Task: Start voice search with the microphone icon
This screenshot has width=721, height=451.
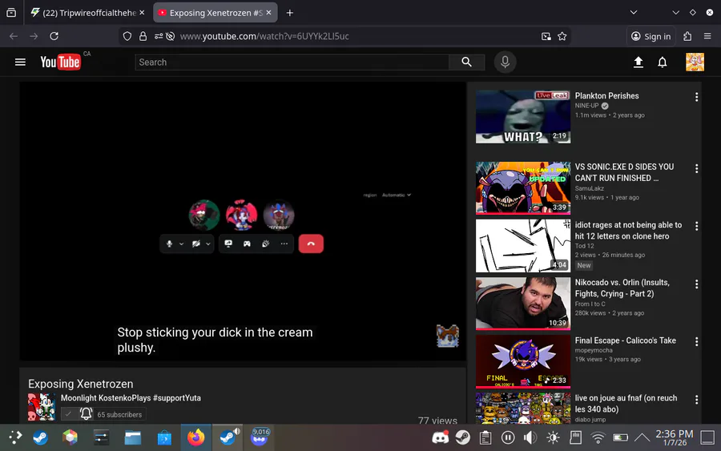Action: (x=505, y=62)
